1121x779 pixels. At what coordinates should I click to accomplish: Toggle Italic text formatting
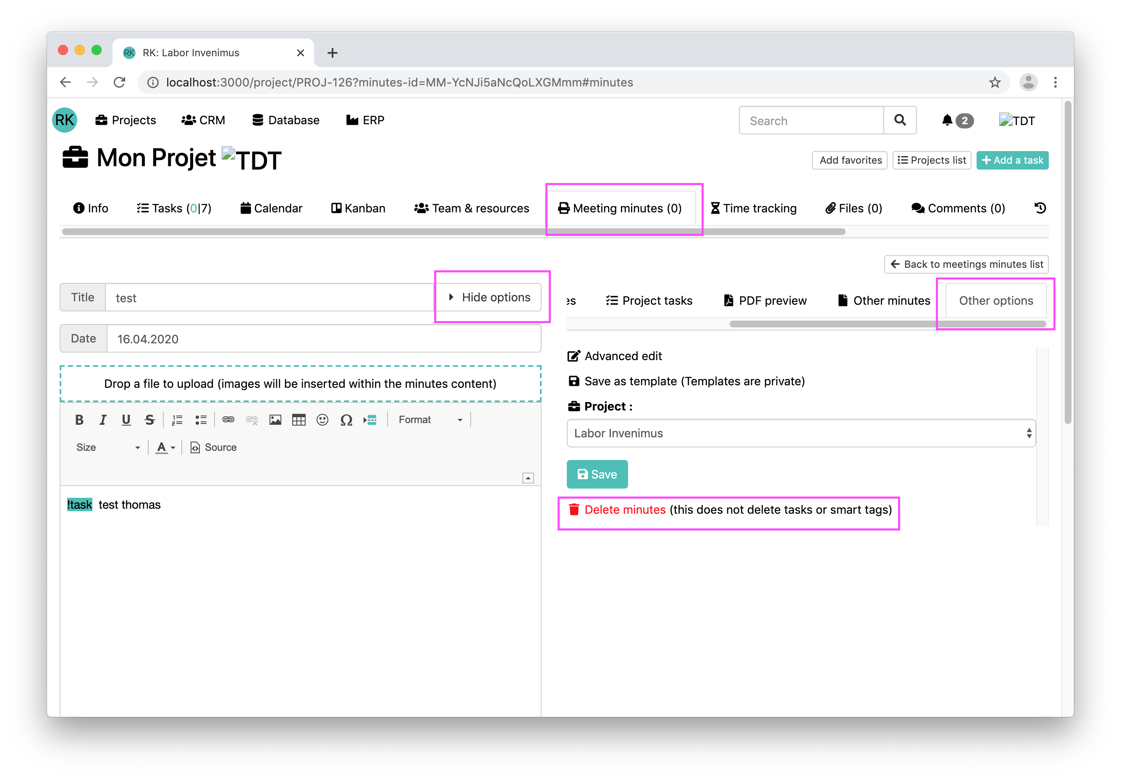click(x=102, y=420)
